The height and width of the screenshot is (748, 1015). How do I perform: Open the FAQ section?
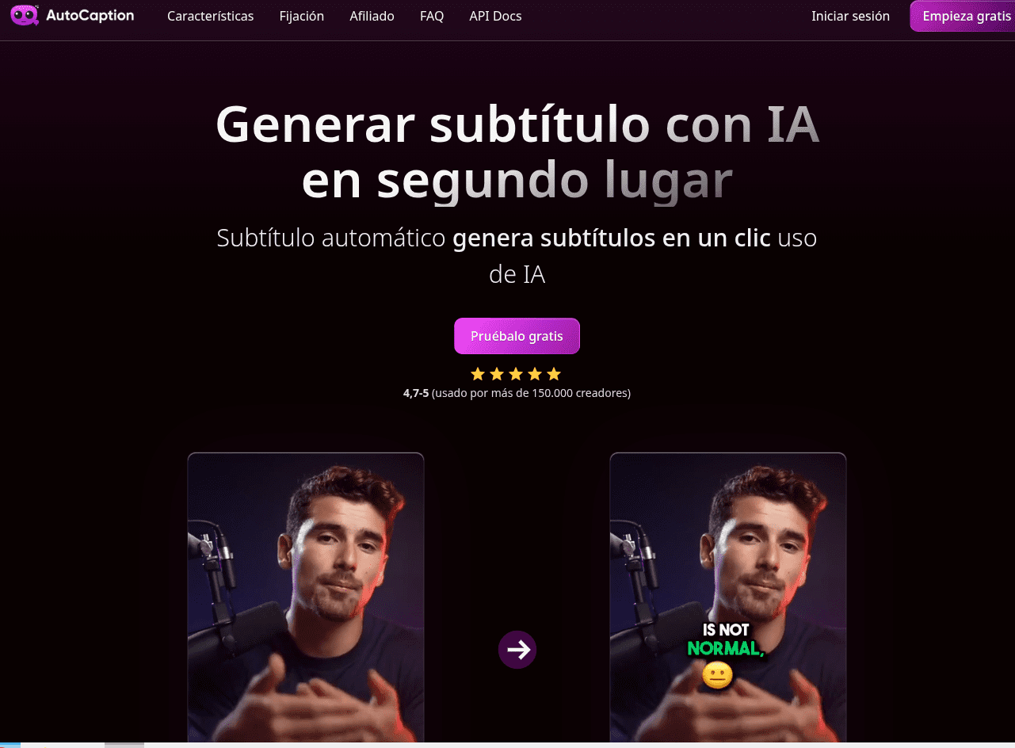[x=432, y=16]
